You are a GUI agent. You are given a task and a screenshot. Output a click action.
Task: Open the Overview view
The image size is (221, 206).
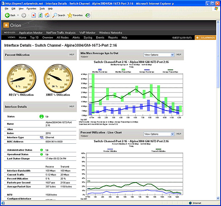[48, 38]
